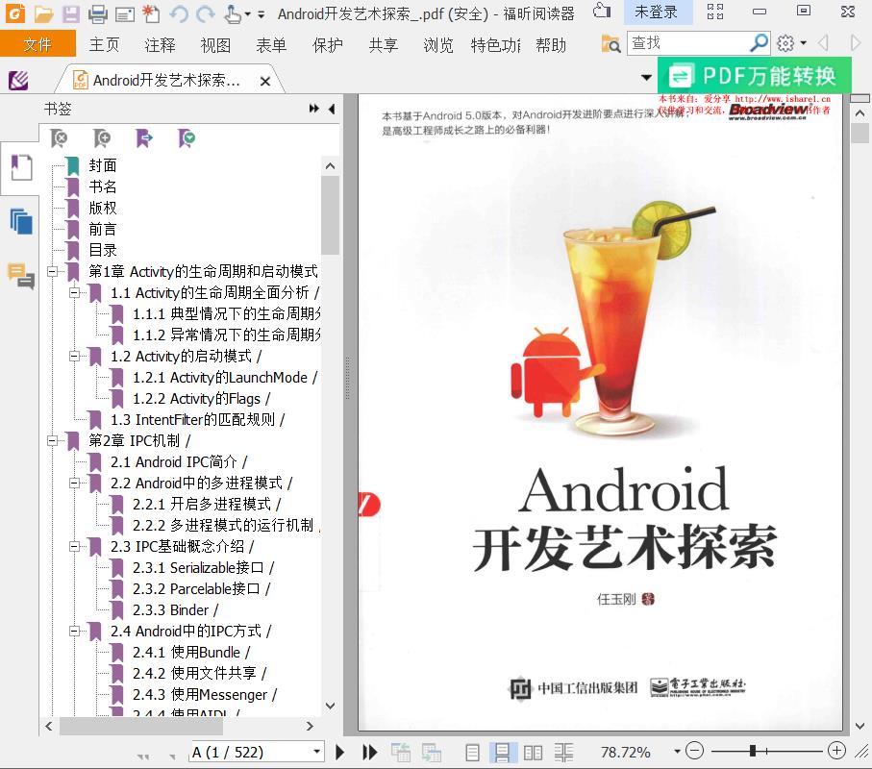Open the 目录 bookmark

coord(103,250)
